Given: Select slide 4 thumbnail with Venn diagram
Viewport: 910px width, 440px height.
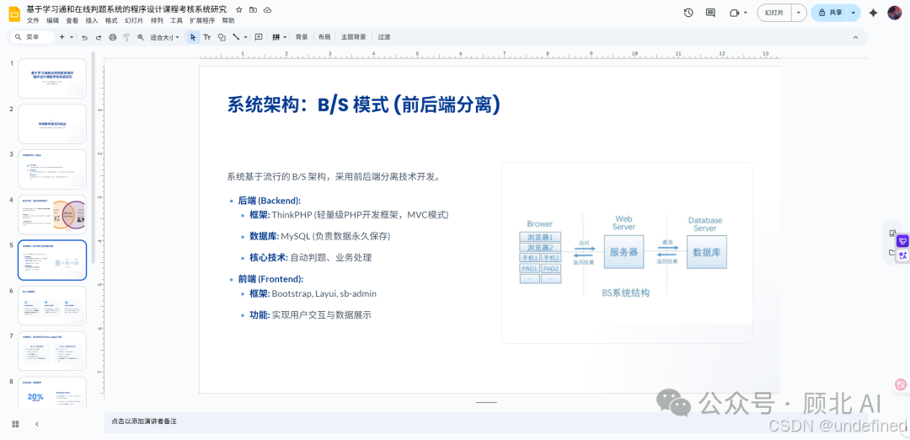Looking at the screenshot, I should [x=52, y=215].
